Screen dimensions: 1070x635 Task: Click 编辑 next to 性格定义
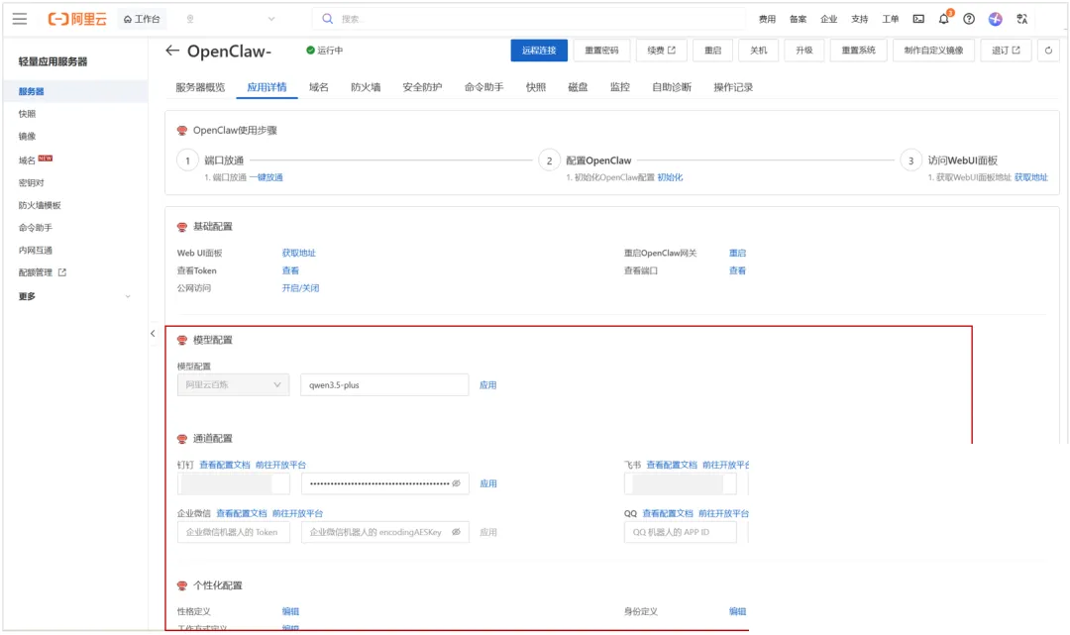click(290, 612)
